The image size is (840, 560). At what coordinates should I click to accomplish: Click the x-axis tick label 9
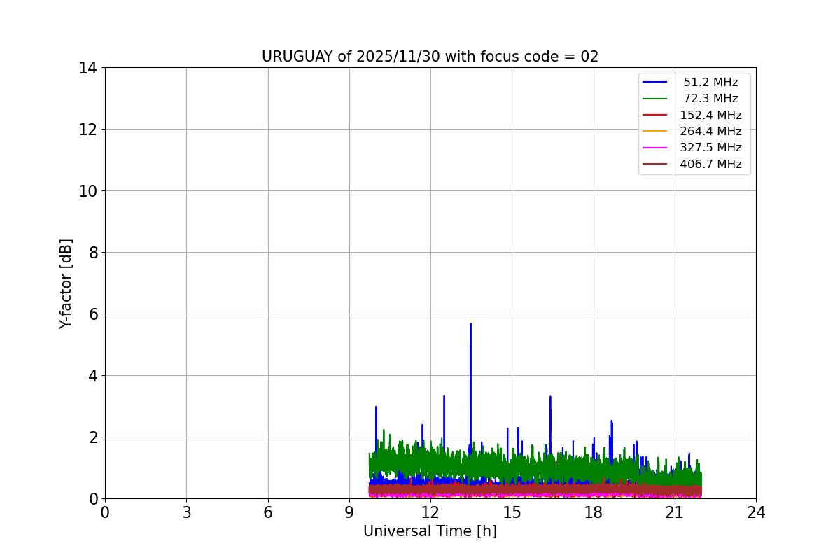click(349, 512)
